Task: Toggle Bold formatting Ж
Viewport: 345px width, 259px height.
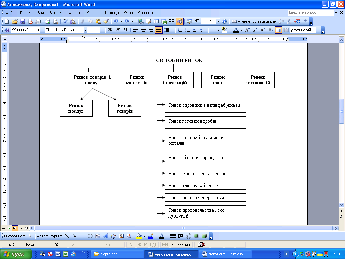Action: pyautogui.click(x=110, y=30)
